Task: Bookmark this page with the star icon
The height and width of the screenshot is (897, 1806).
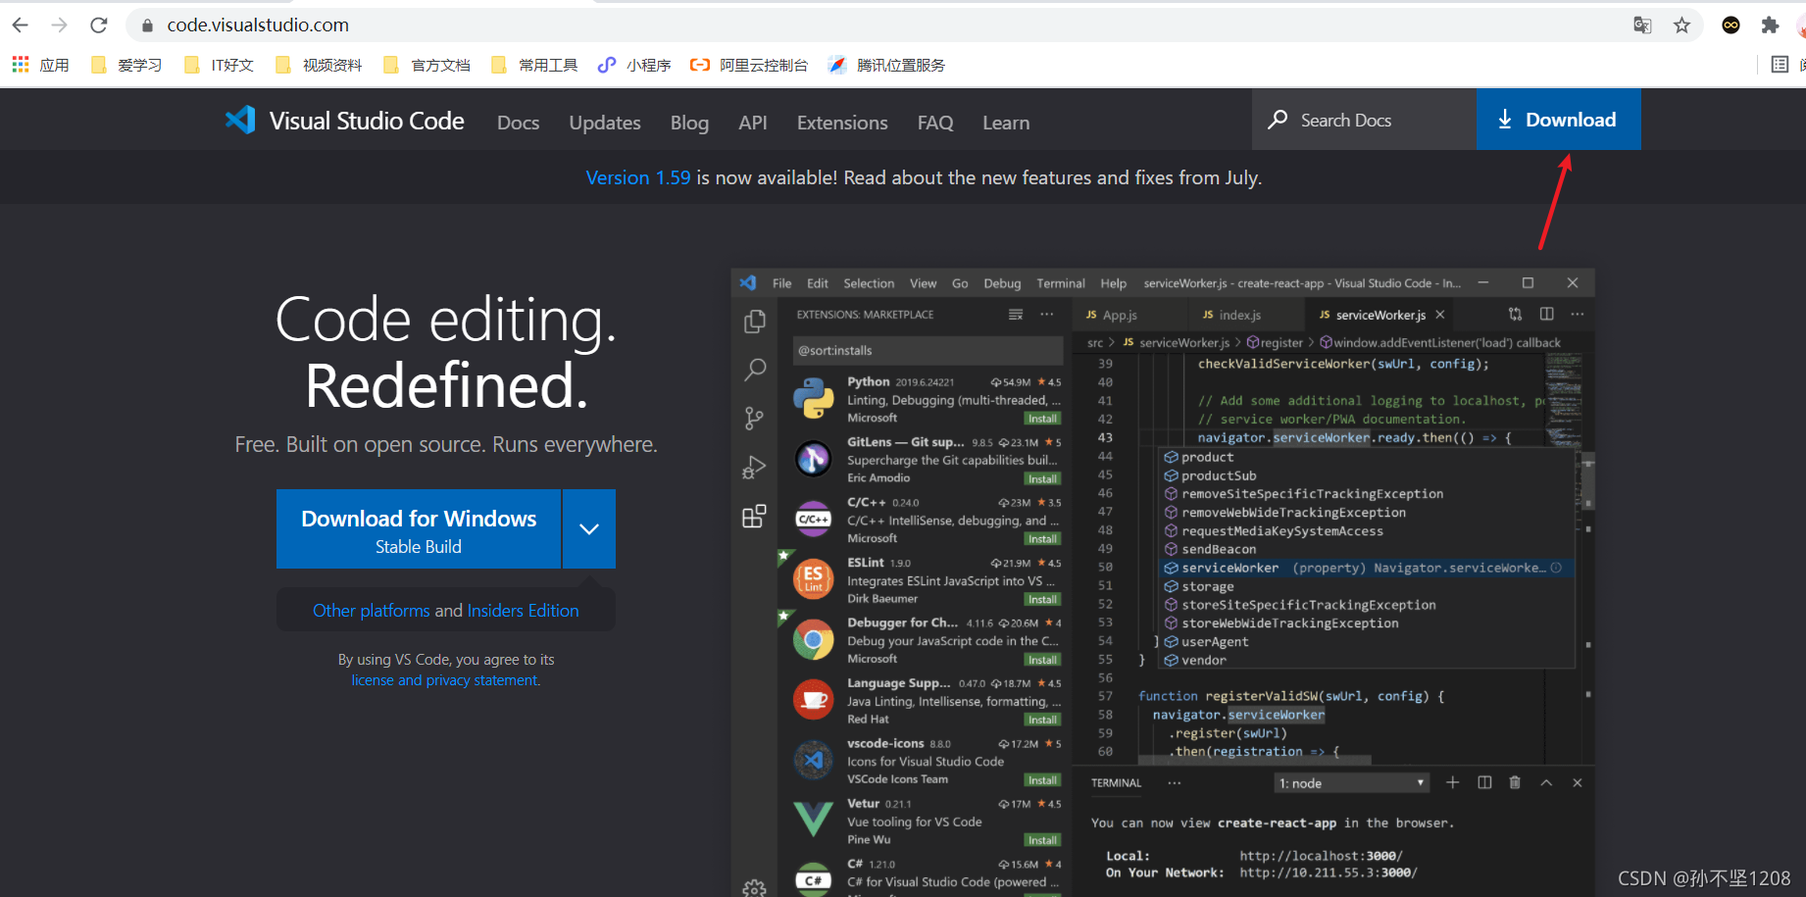Action: [x=1681, y=25]
